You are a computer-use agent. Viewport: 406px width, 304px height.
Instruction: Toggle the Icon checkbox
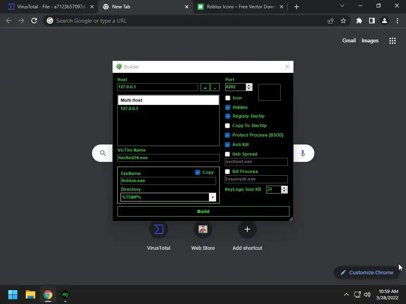[228, 98]
